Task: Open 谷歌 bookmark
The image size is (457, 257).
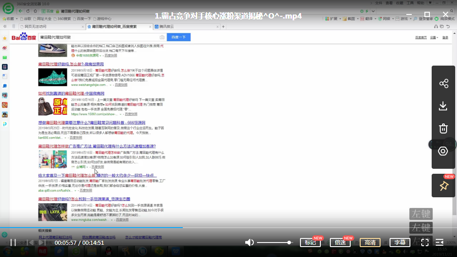Action: [x=26, y=19]
